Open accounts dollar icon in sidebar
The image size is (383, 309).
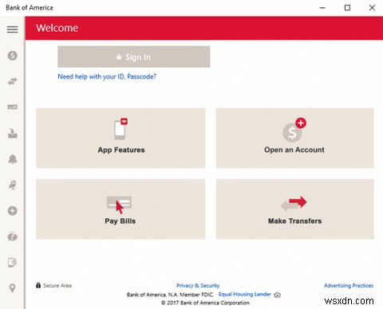click(x=12, y=56)
